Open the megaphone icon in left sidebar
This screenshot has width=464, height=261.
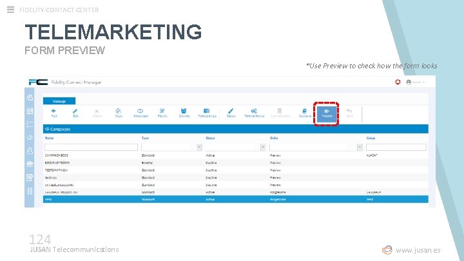30,137
